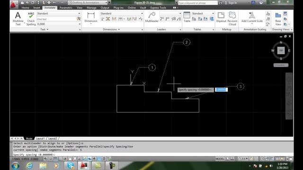Click the ViewCube menu button below the compass

pyautogui.click(x=281, y=65)
